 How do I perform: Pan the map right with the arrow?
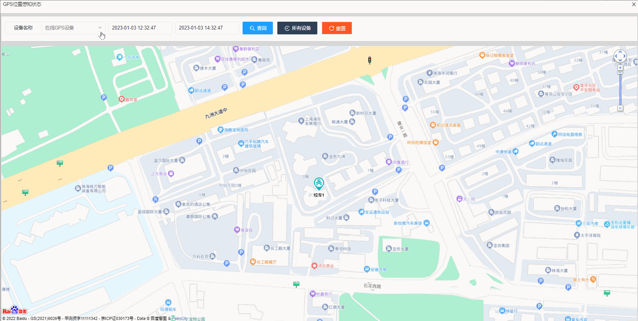625,56
